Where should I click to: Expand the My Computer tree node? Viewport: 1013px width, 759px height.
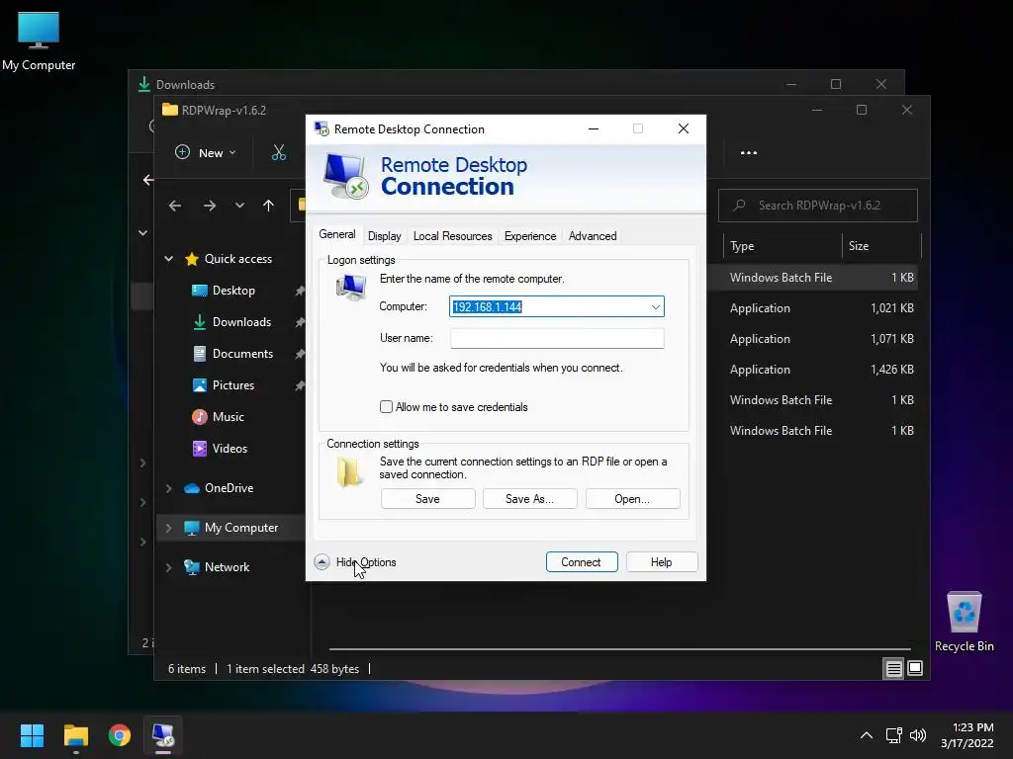(x=168, y=528)
